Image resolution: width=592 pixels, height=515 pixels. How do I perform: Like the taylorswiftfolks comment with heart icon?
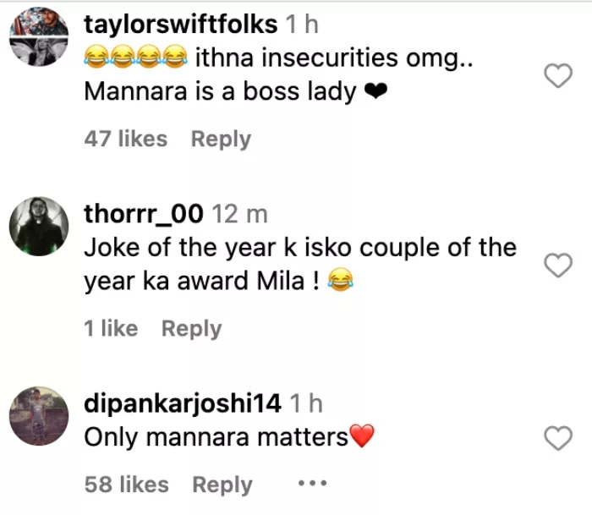tap(557, 77)
